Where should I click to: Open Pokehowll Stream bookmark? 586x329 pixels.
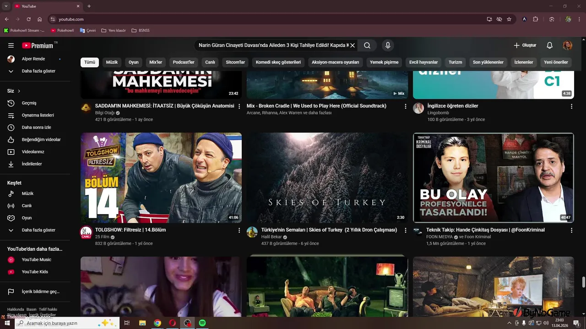click(x=24, y=31)
